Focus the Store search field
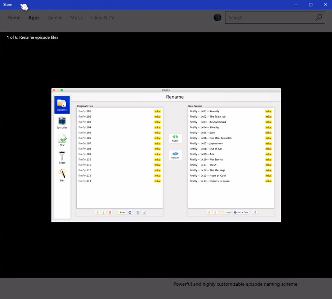The image size is (332, 299). point(275,17)
